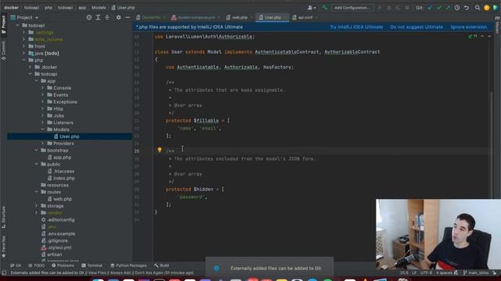Expand the Console folder
The width and height of the screenshot is (501, 281).
click(42, 88)
